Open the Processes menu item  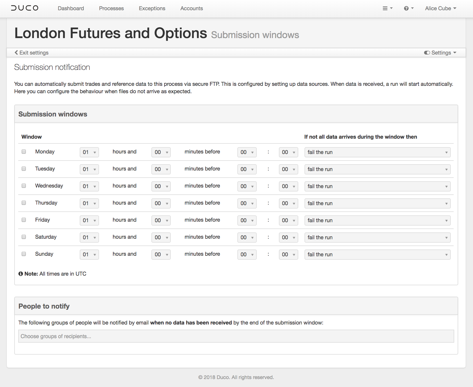pos(111,9)
